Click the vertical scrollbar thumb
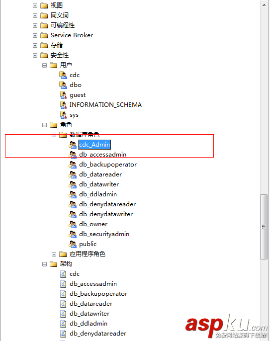This screenshot has width=270, height=341. point(264,227)
